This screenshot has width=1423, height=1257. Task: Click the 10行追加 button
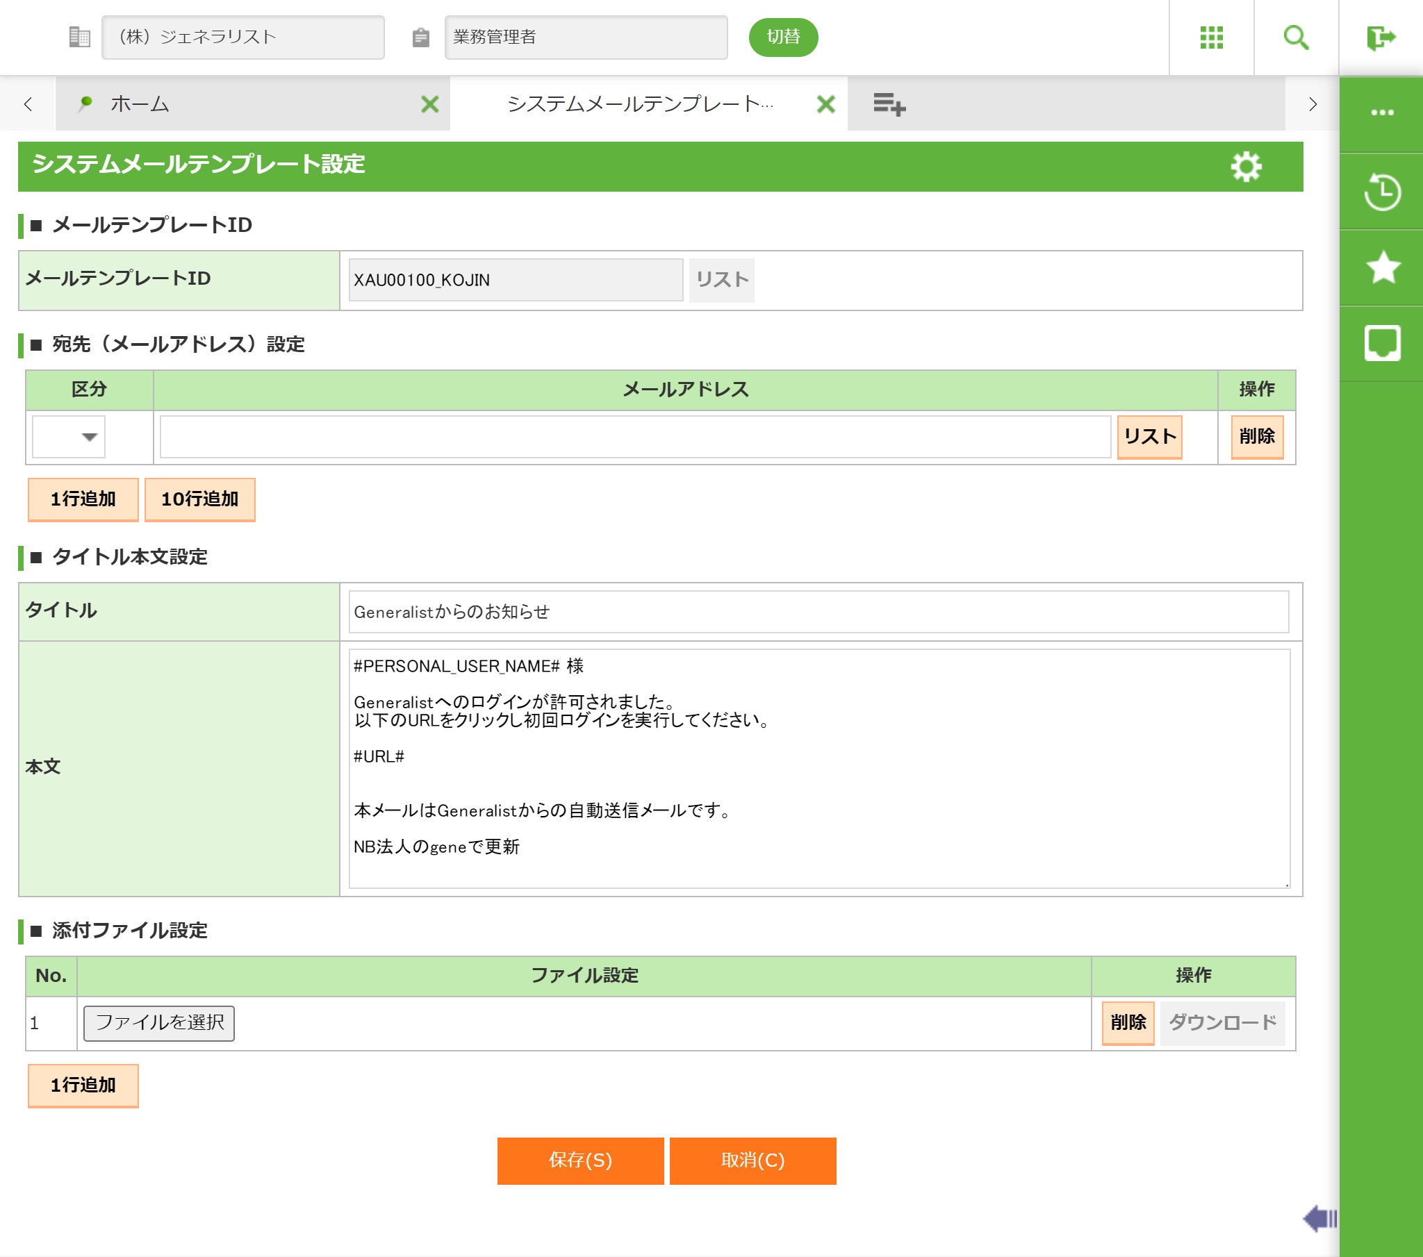tap(200, 499)
